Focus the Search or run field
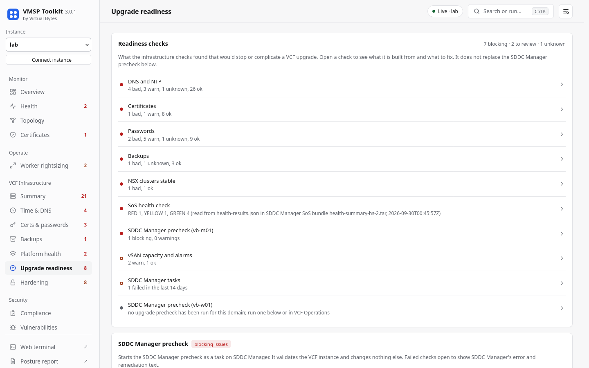This screenshot has width=589, height=368. pos(510,11)
